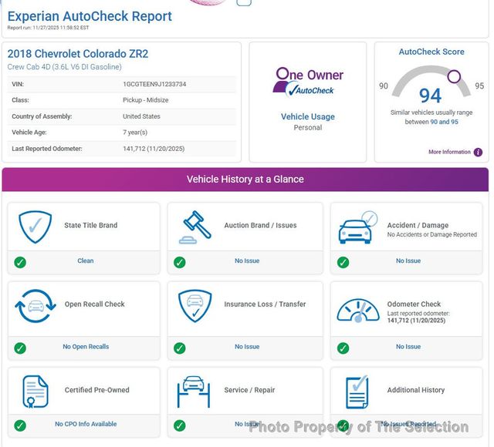Click the State Title Brand shield icon
The image size is (494, 447).
tap(35, 226)
